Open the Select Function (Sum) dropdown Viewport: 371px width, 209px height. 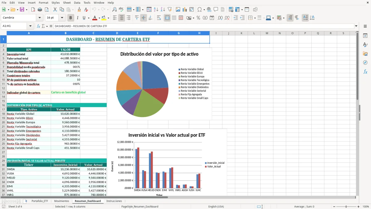[47, 26]
